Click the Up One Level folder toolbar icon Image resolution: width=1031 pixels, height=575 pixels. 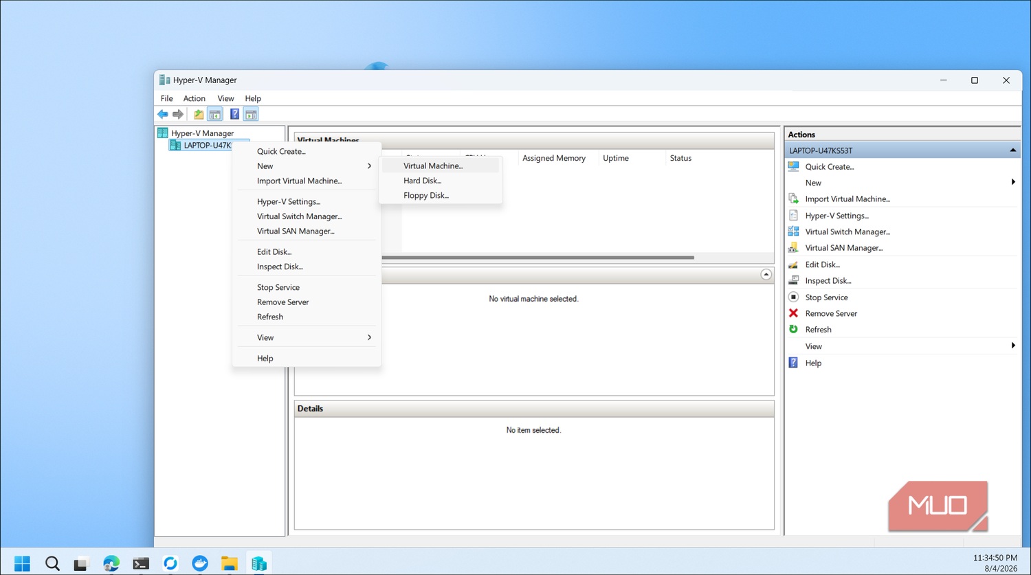tap(199, 114)
